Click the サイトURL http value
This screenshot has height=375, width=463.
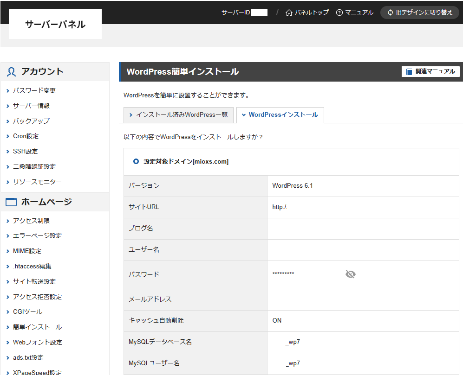(x=280, y=207)
